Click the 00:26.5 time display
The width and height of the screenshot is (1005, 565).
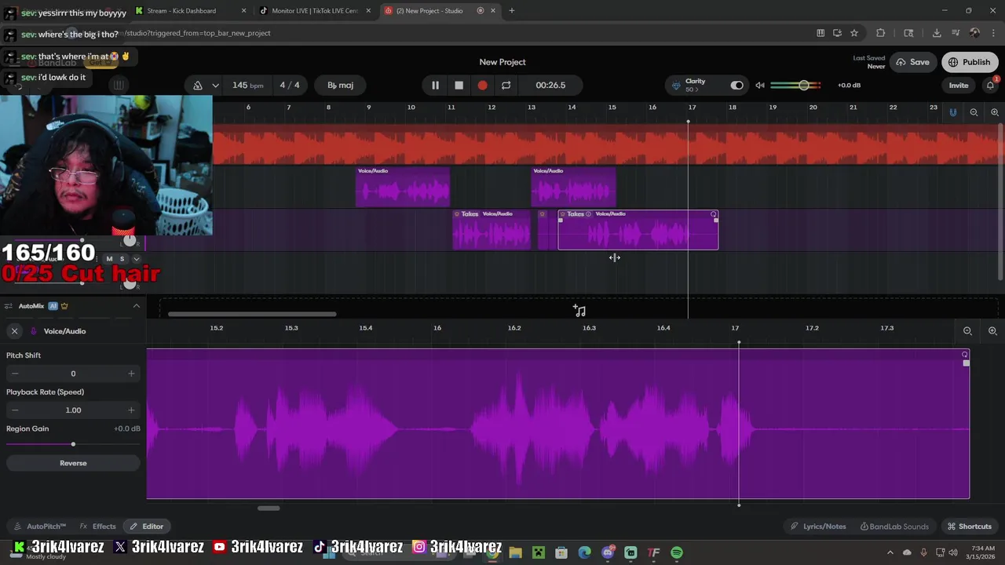point(550,85)
